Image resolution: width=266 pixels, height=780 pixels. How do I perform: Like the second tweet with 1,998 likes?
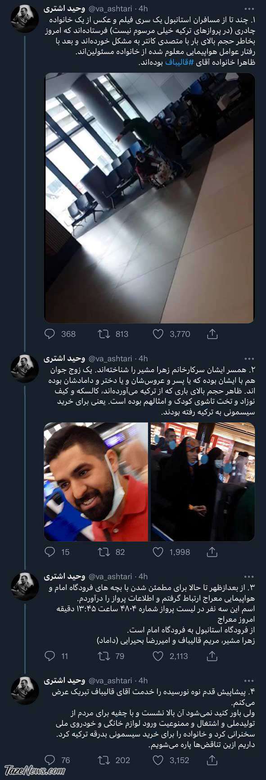[158, 552]
